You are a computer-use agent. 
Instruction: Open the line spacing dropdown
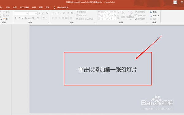coord(72,13)
